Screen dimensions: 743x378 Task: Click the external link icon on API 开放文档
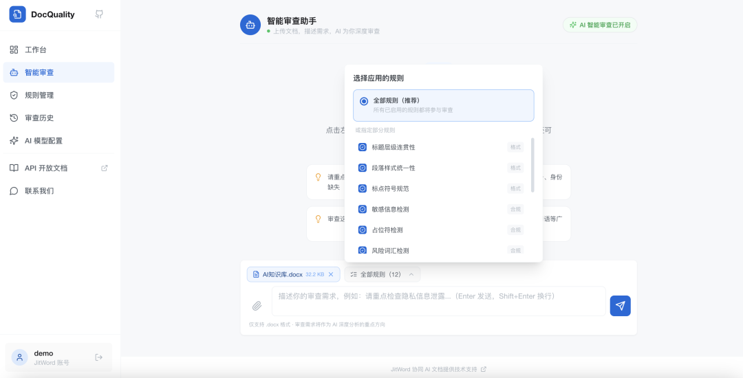[105, 168]
